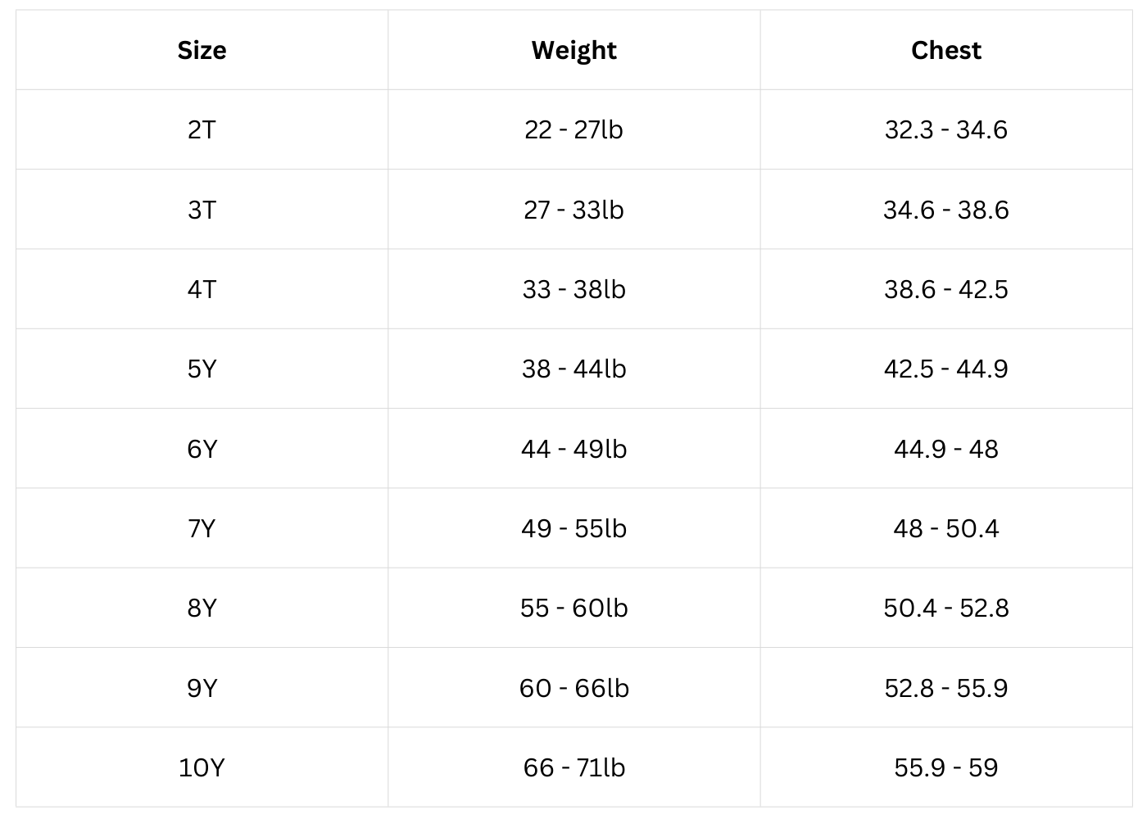
Task: Click the 55.9 - 59 chest cell
Action: [945, 768]
